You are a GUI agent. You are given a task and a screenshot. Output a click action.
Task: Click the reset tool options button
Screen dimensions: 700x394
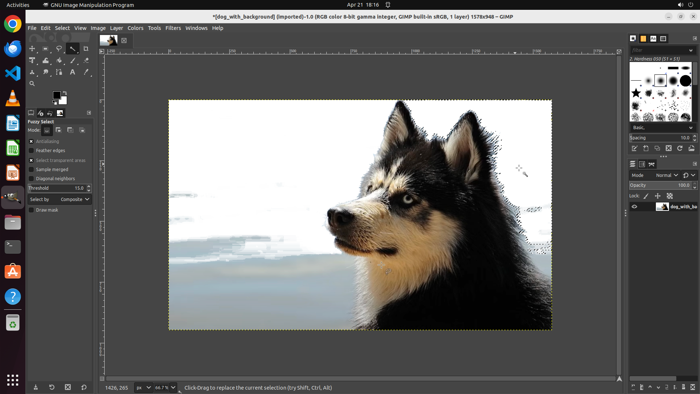pyautogui.click(x=84, y=387)
